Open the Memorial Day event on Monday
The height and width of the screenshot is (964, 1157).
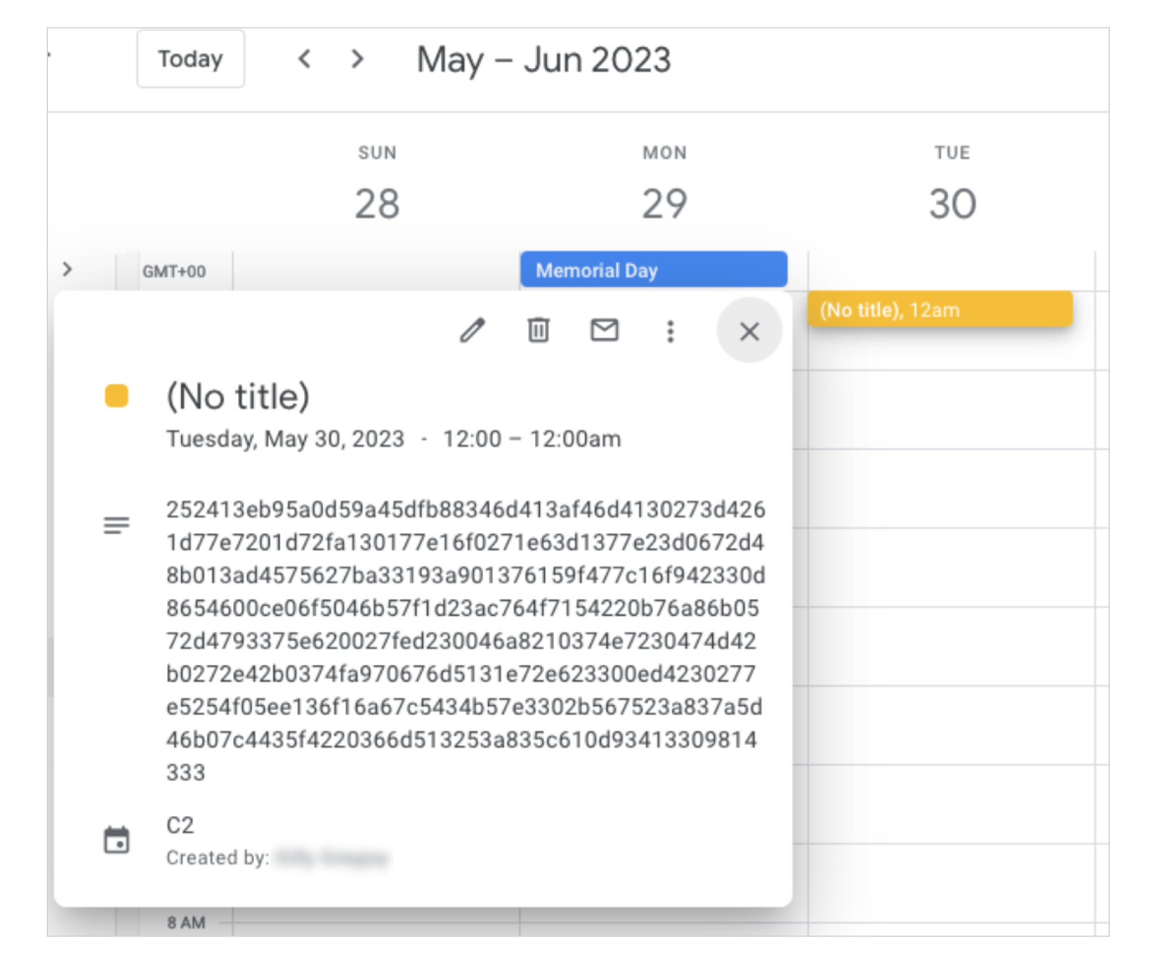tap(653, 270)
